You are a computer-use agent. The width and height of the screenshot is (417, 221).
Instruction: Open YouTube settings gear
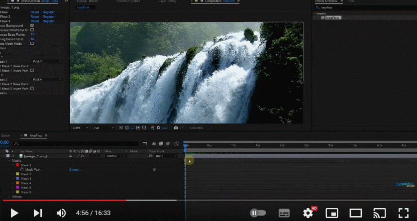pos(308,213)
